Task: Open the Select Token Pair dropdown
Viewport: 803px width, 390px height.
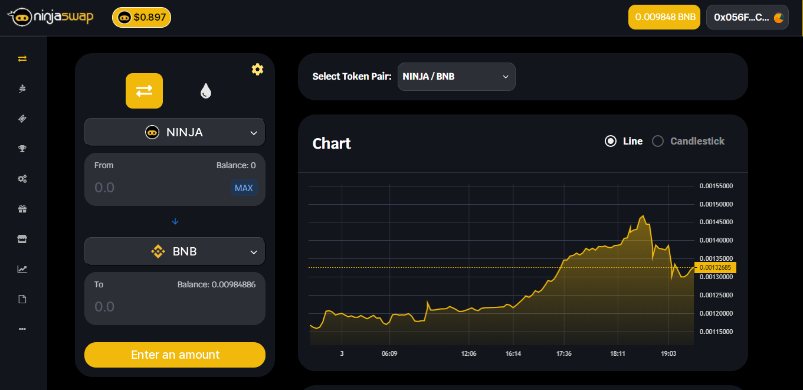Action: click(457, 77)
